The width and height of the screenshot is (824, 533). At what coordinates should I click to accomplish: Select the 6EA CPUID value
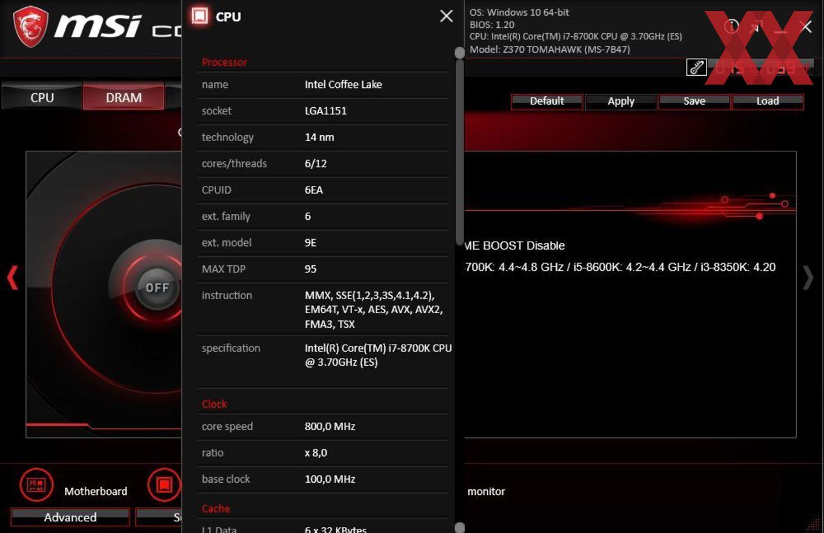pos(314,190)
